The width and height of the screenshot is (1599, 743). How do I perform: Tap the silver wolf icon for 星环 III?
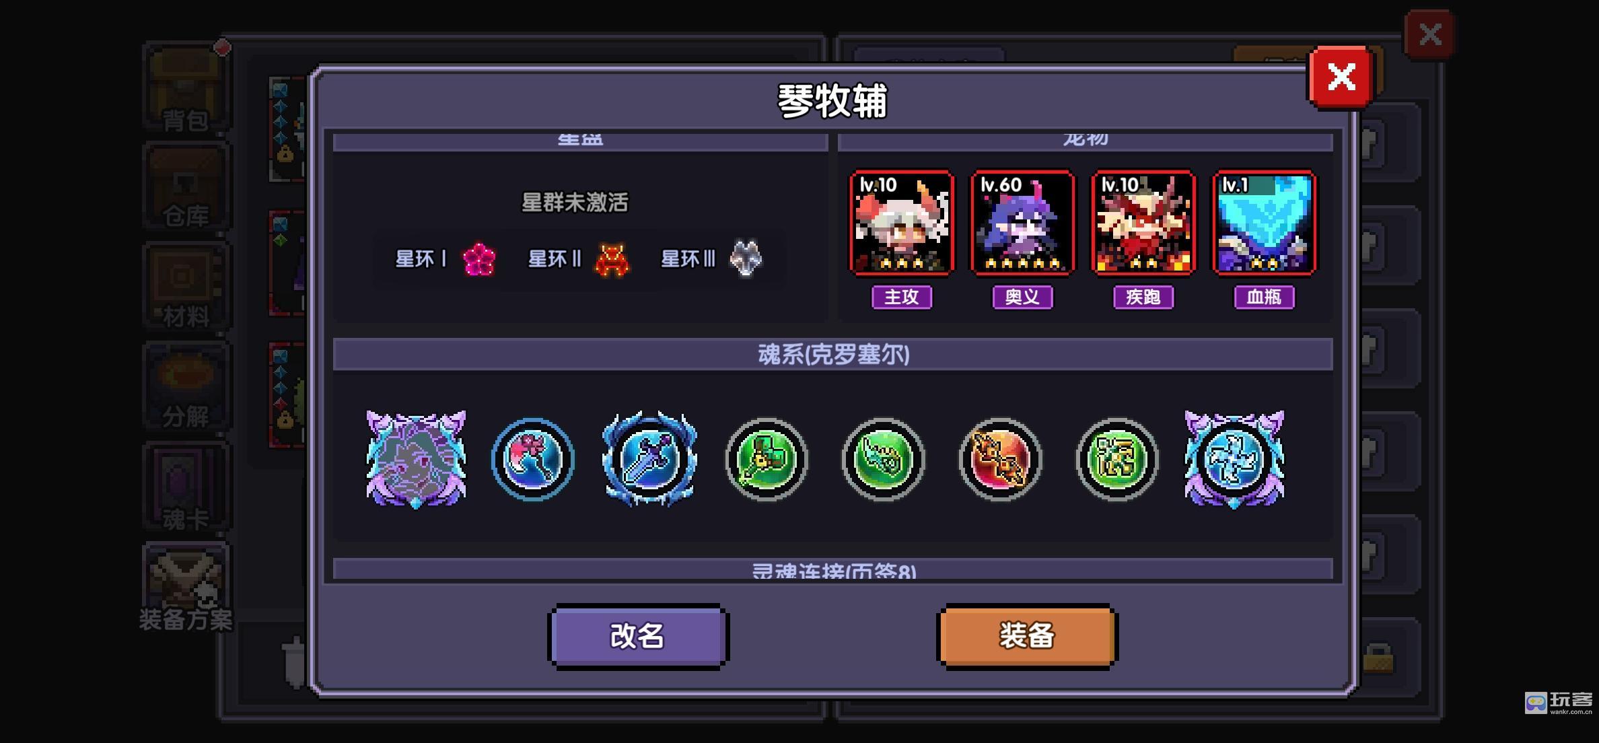click(746, 258)
